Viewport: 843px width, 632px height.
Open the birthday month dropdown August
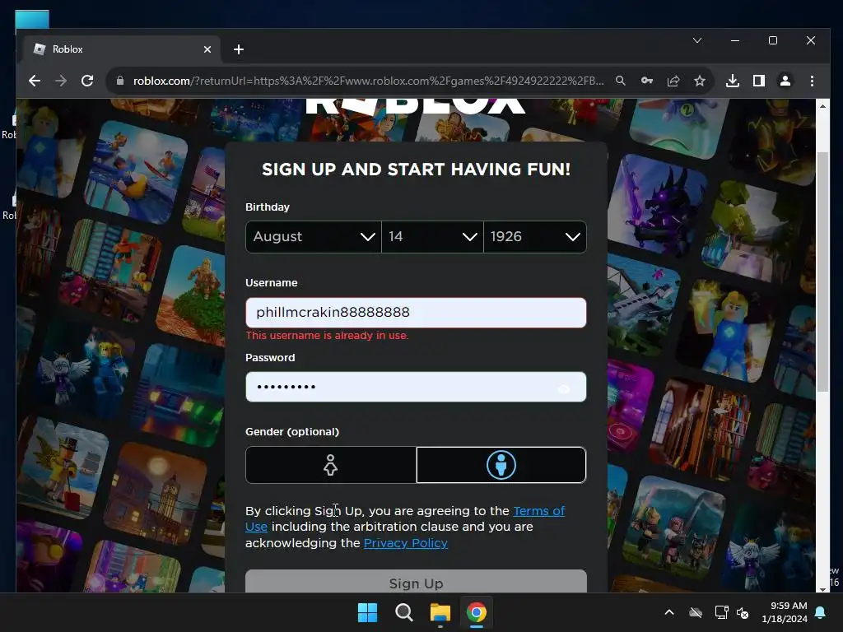point(314,236)
